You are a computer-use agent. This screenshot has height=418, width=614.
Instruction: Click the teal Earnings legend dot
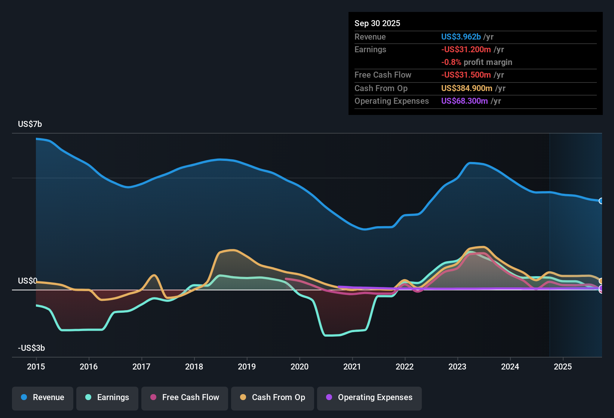point(88,397)
